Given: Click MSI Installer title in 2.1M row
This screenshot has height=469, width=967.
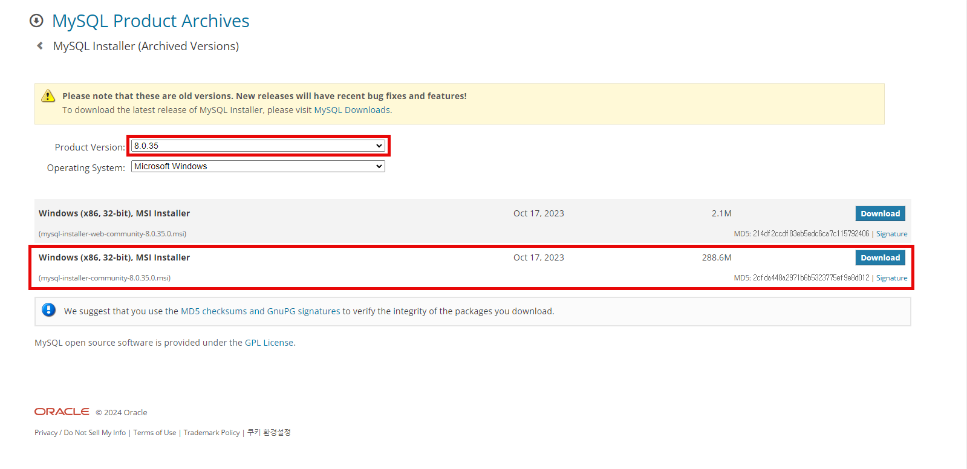Looking at the screenshot, I should pos(114,213).
